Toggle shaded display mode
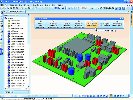The width and height of the screenshot is (133, 100). (116, 8)
